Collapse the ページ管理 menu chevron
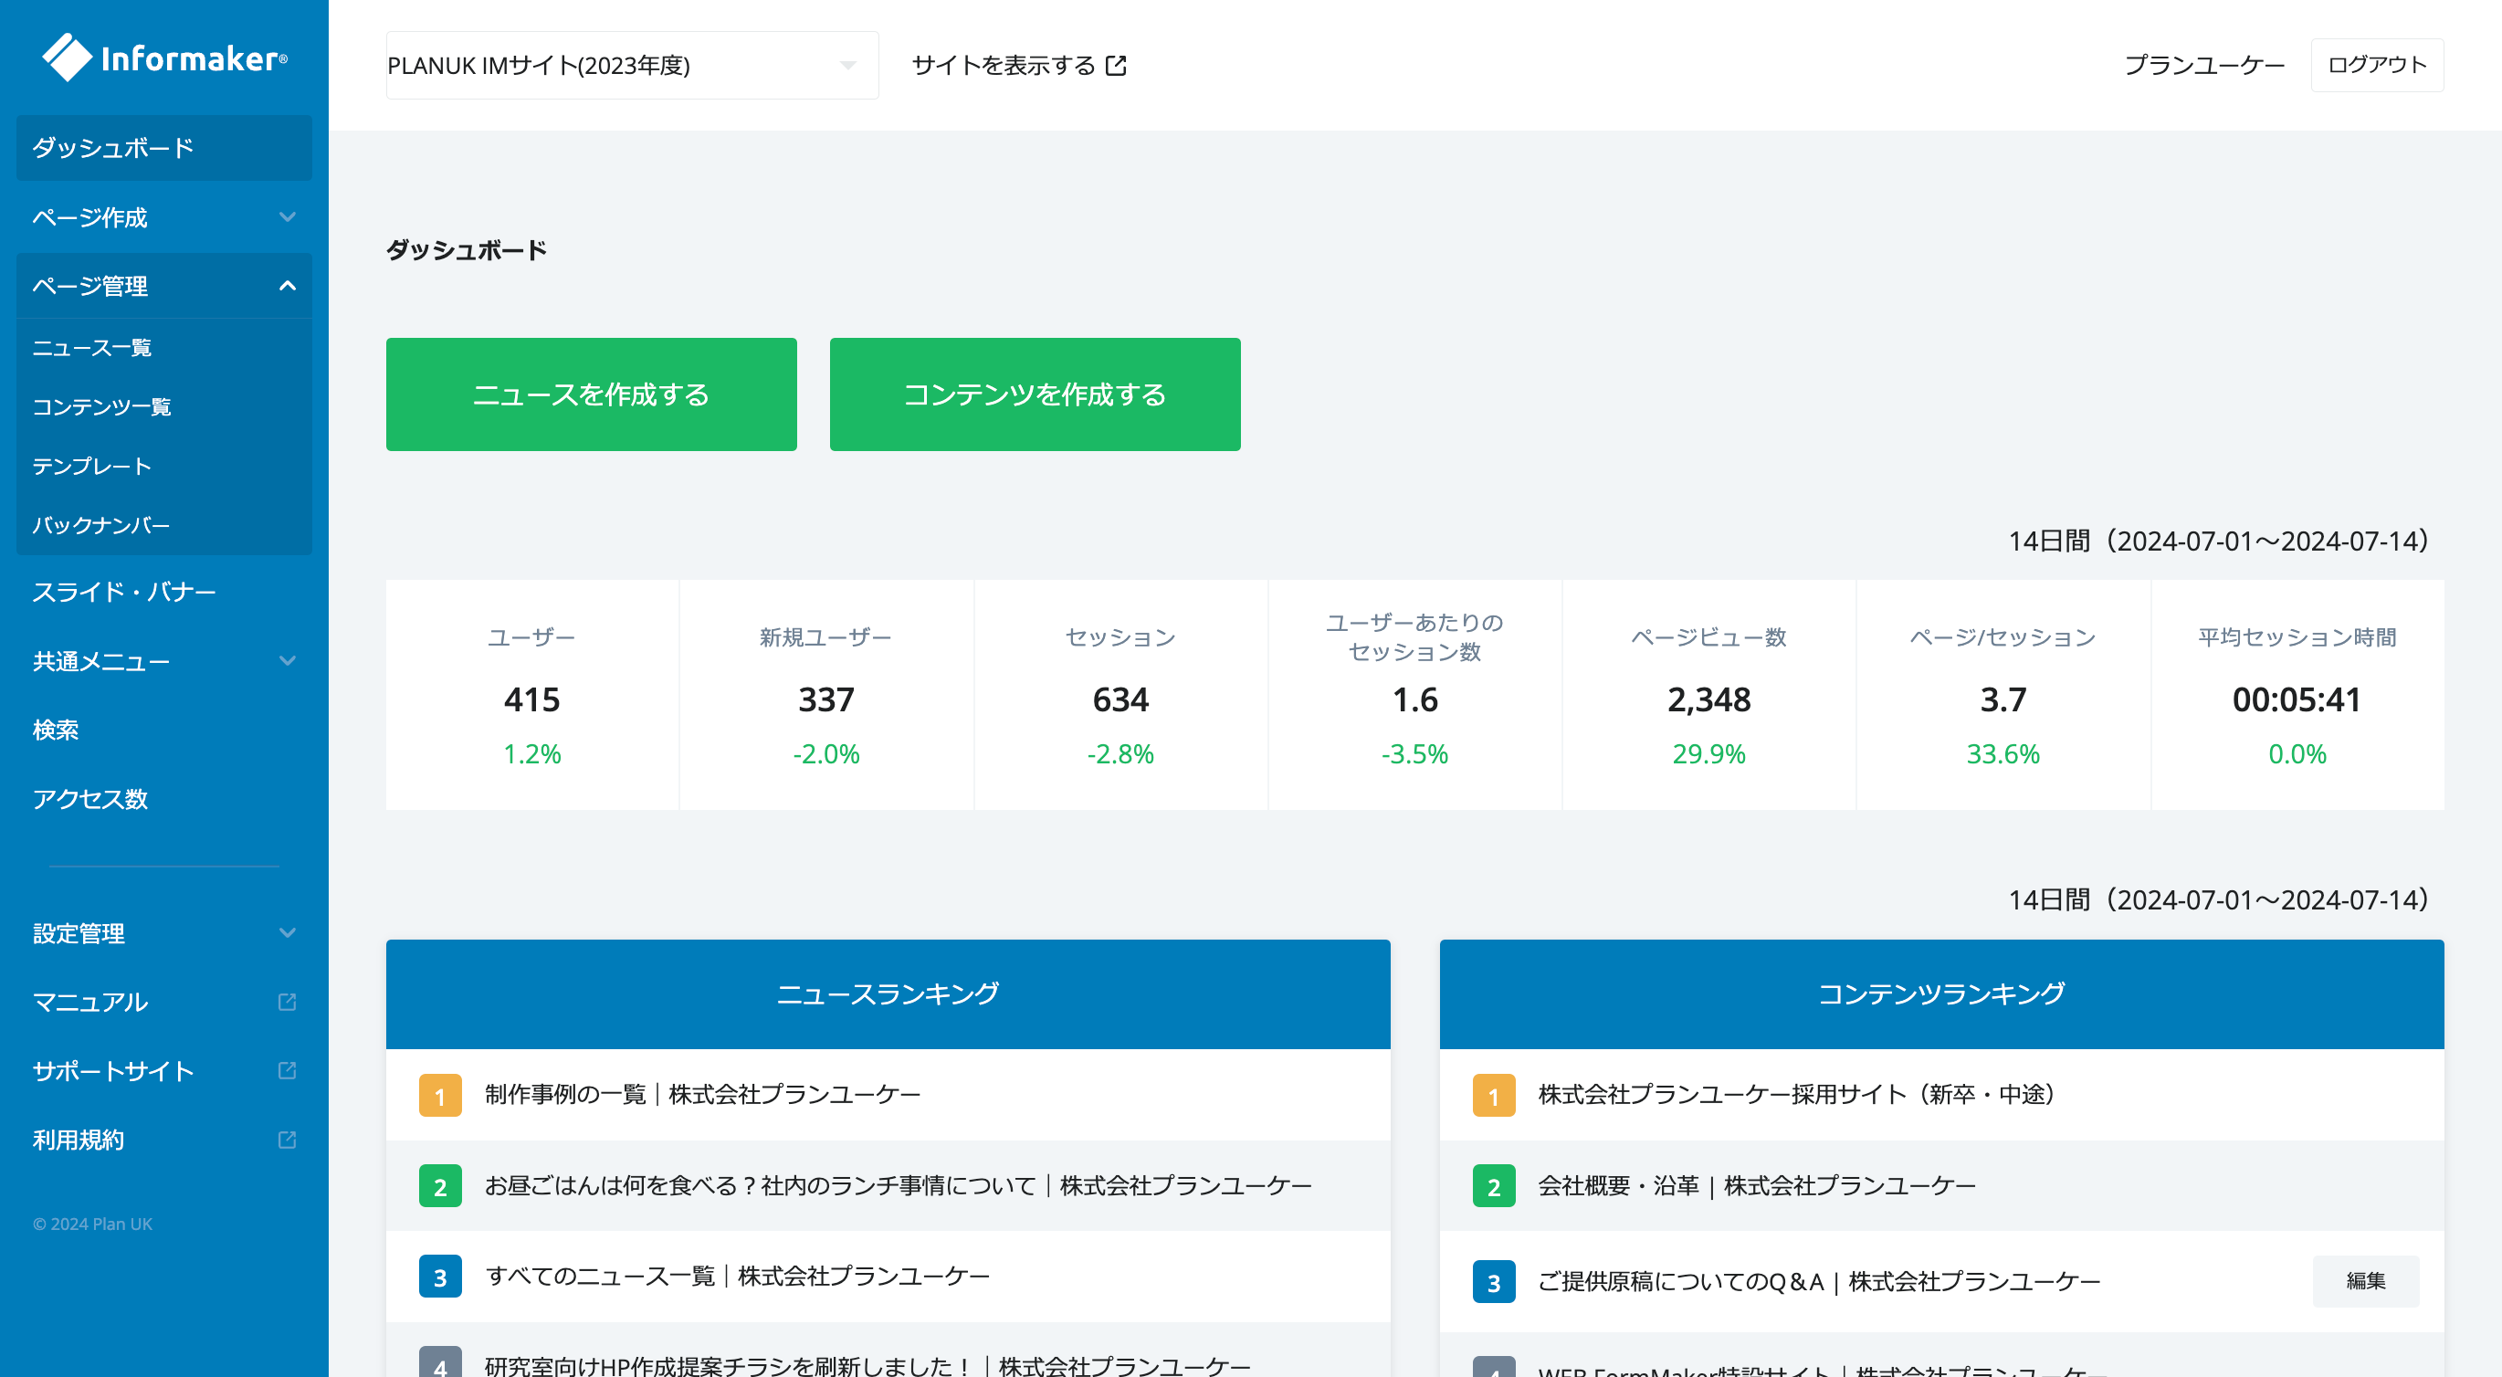2502x1377 pixels. (288, 286)
